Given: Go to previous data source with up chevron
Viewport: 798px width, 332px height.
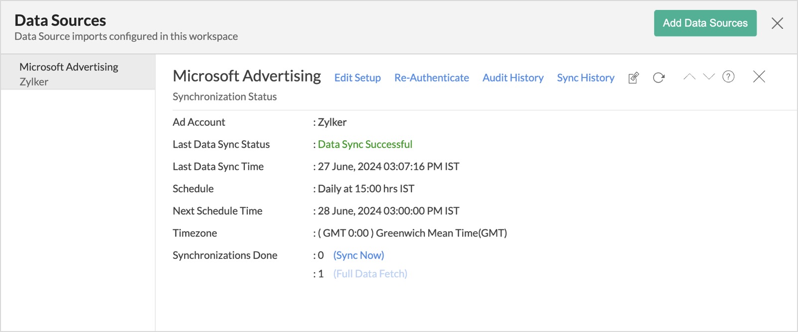Looking at the screenshot, I should (689, 77).
